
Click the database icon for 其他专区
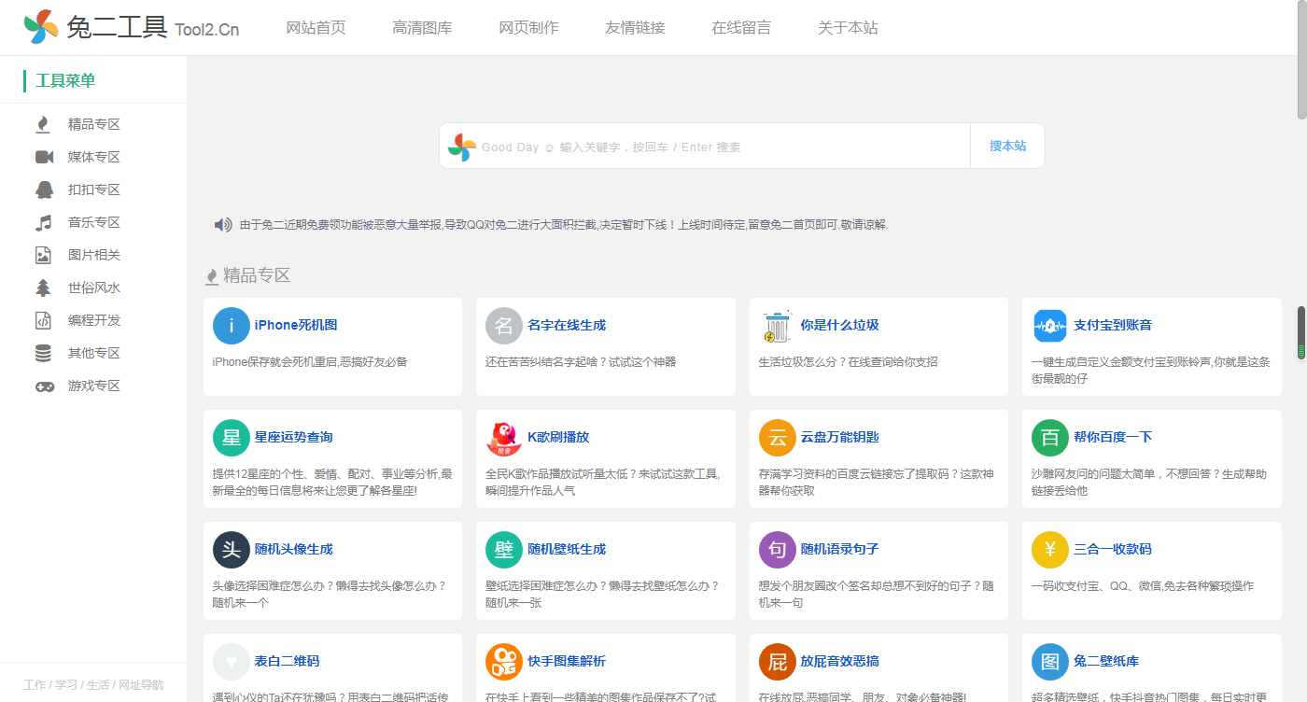tap(44, 353)
